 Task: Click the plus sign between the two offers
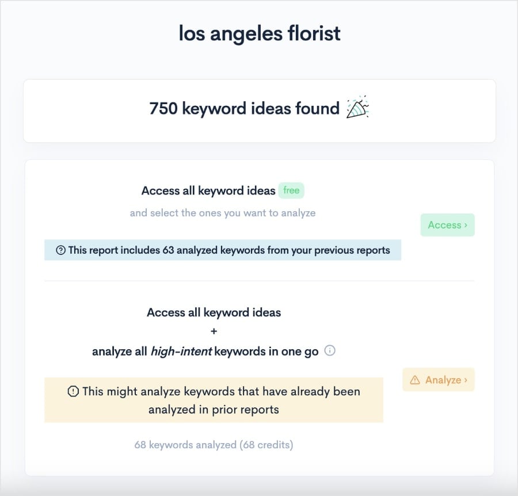point(214,331)
